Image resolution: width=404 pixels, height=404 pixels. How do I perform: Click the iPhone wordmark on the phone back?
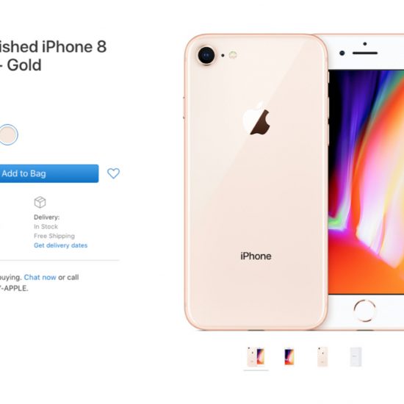(x=256, y=256)
